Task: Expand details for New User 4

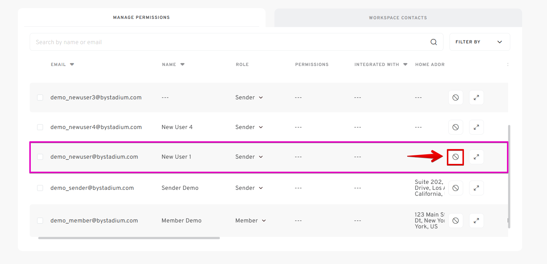Action: click(x=476, y=127)
